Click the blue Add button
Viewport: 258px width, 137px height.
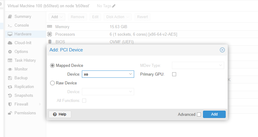coord(214,114)
